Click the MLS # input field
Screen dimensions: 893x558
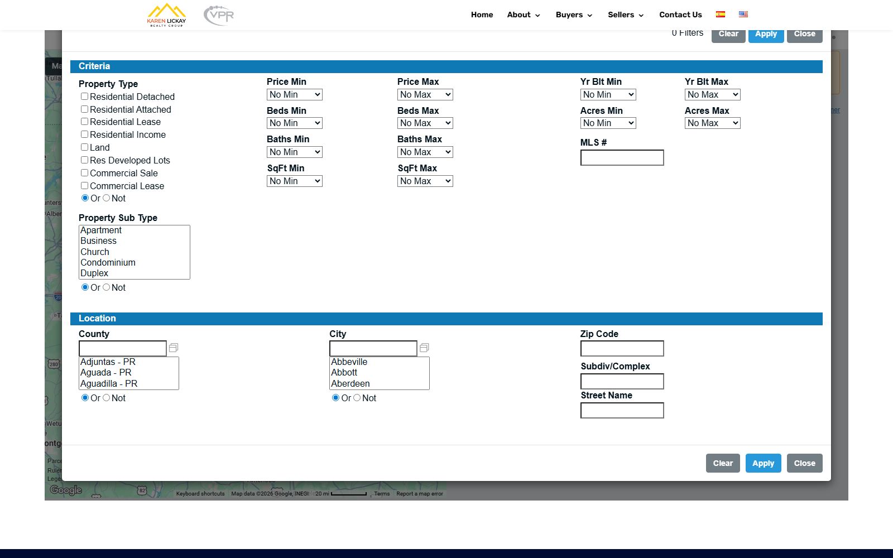622,158
